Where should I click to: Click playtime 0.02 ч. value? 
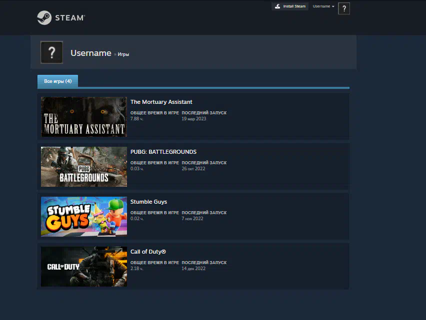pos(136,219)
